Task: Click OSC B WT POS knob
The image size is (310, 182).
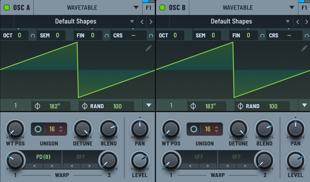Action: click(171, 129)
